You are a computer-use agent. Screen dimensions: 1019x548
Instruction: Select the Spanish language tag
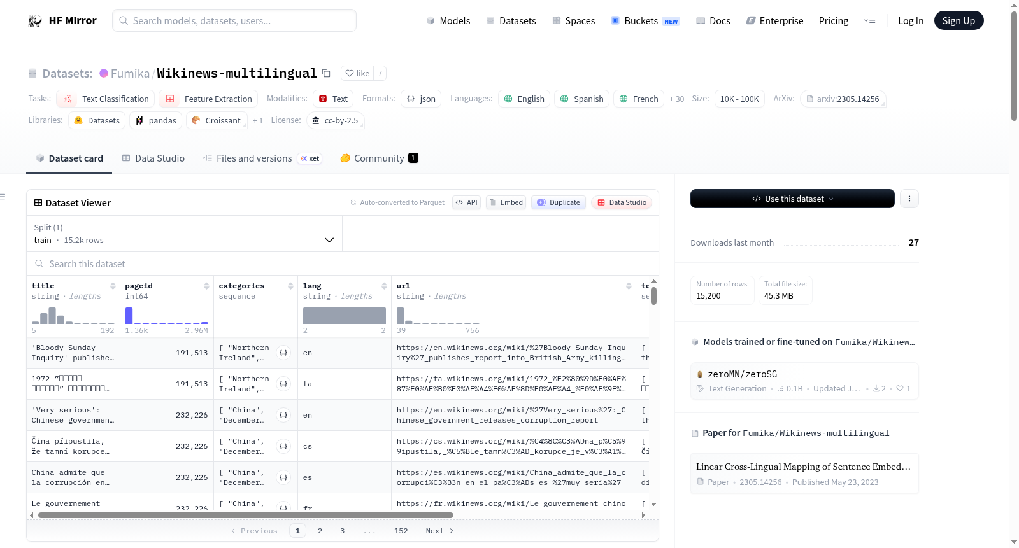(x=582, y=99)
